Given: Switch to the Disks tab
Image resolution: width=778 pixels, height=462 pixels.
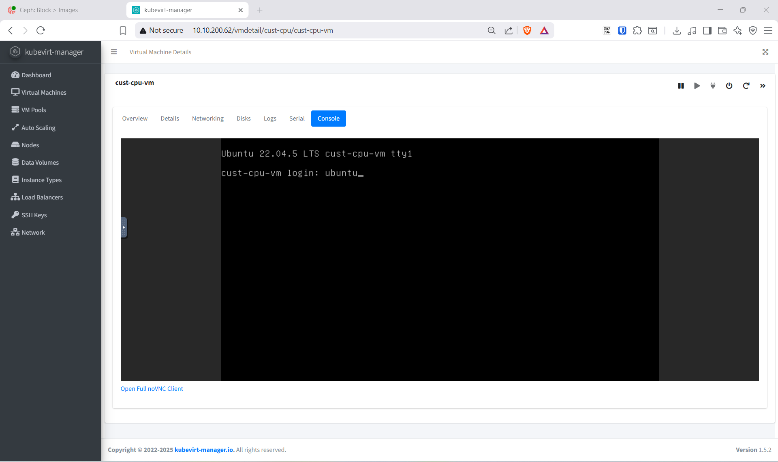Looking at the screenshot, I should (244, 119).
